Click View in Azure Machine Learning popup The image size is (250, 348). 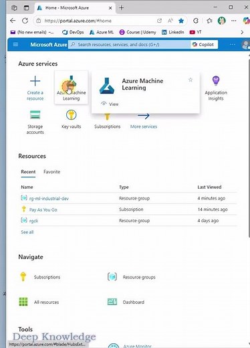coord(110,104)
